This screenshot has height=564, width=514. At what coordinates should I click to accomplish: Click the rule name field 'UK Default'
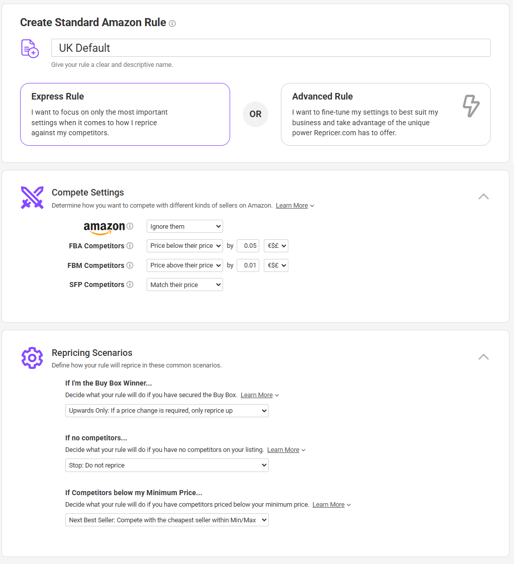[271, 48]
